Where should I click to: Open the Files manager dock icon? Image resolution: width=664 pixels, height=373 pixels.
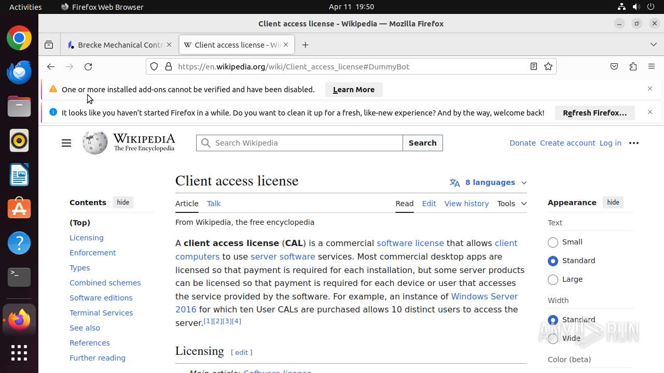19,106
